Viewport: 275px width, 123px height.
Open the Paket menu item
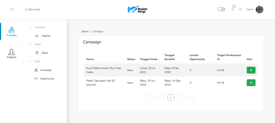point(45,53)
